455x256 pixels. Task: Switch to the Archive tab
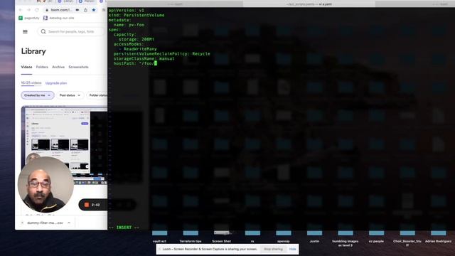58,67
